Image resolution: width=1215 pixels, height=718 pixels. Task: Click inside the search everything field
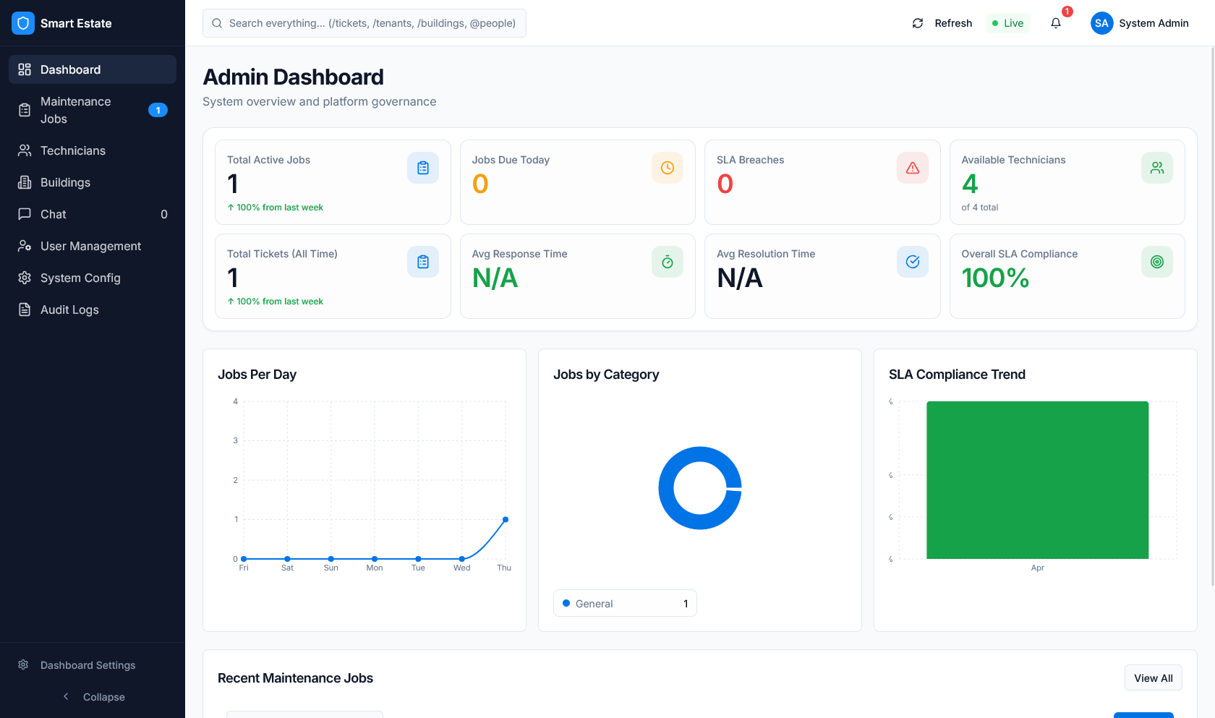coord(364,22)
